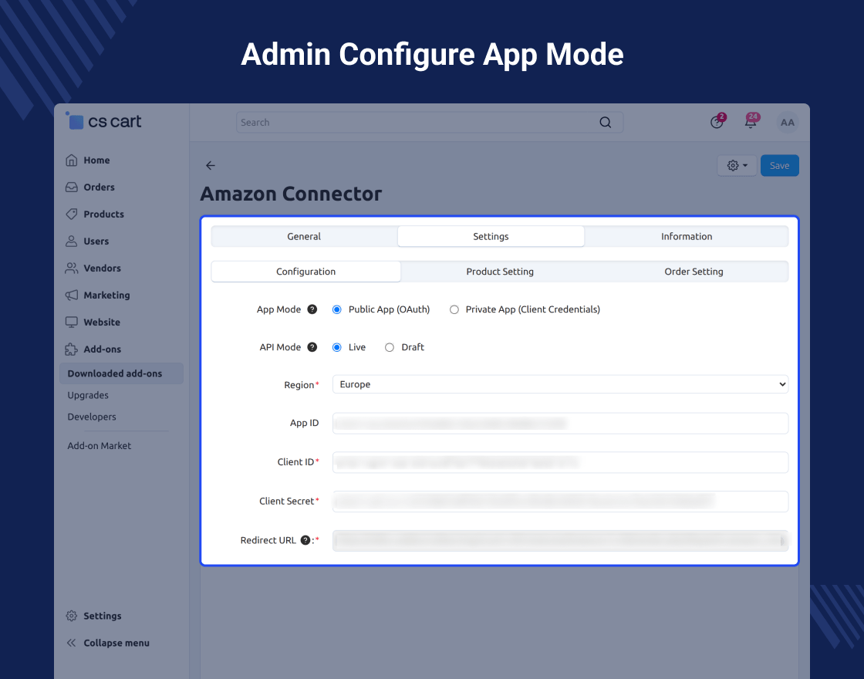Image resolution: width=864 pixels, height=679 pixels.
Task: Switch to the Settings tab
Action: pyautogui.click(x=491, y=236)
